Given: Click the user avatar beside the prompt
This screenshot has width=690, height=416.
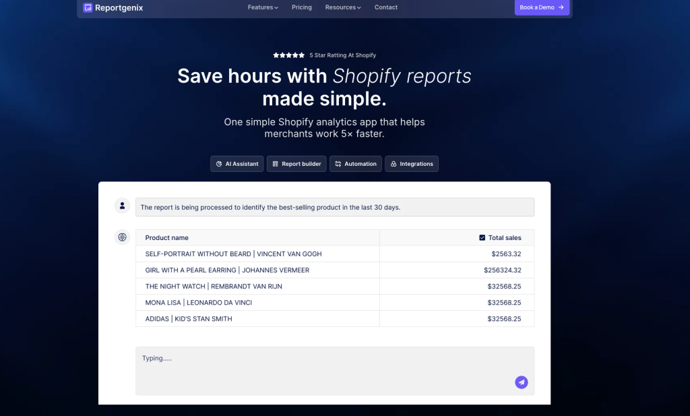Looking at the screenshot, I should [122, 206].
